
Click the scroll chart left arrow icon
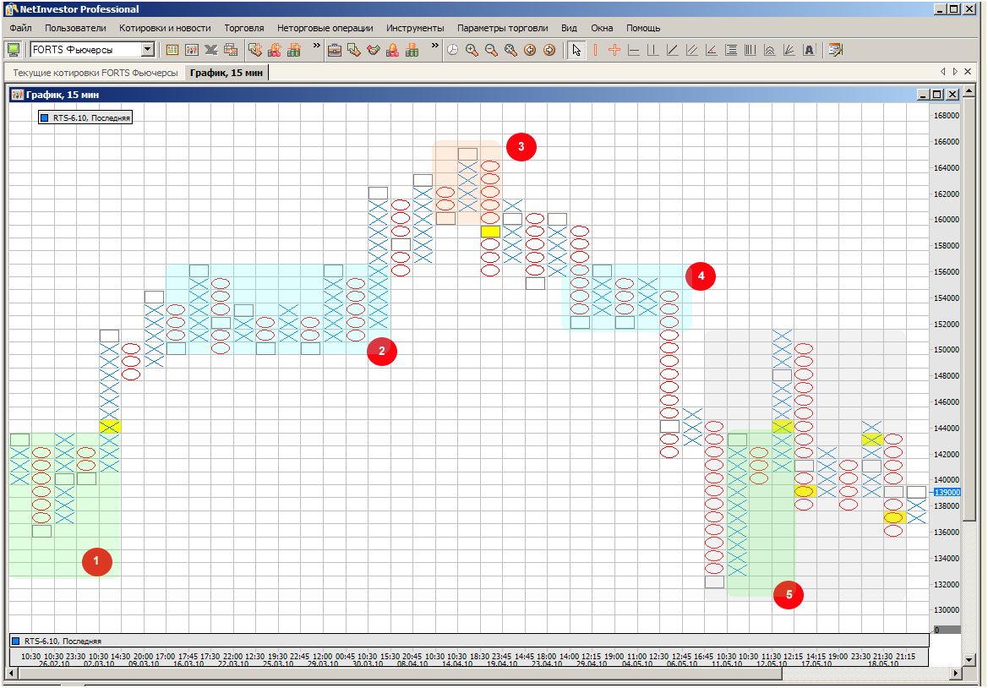click(x=530, y=50)
